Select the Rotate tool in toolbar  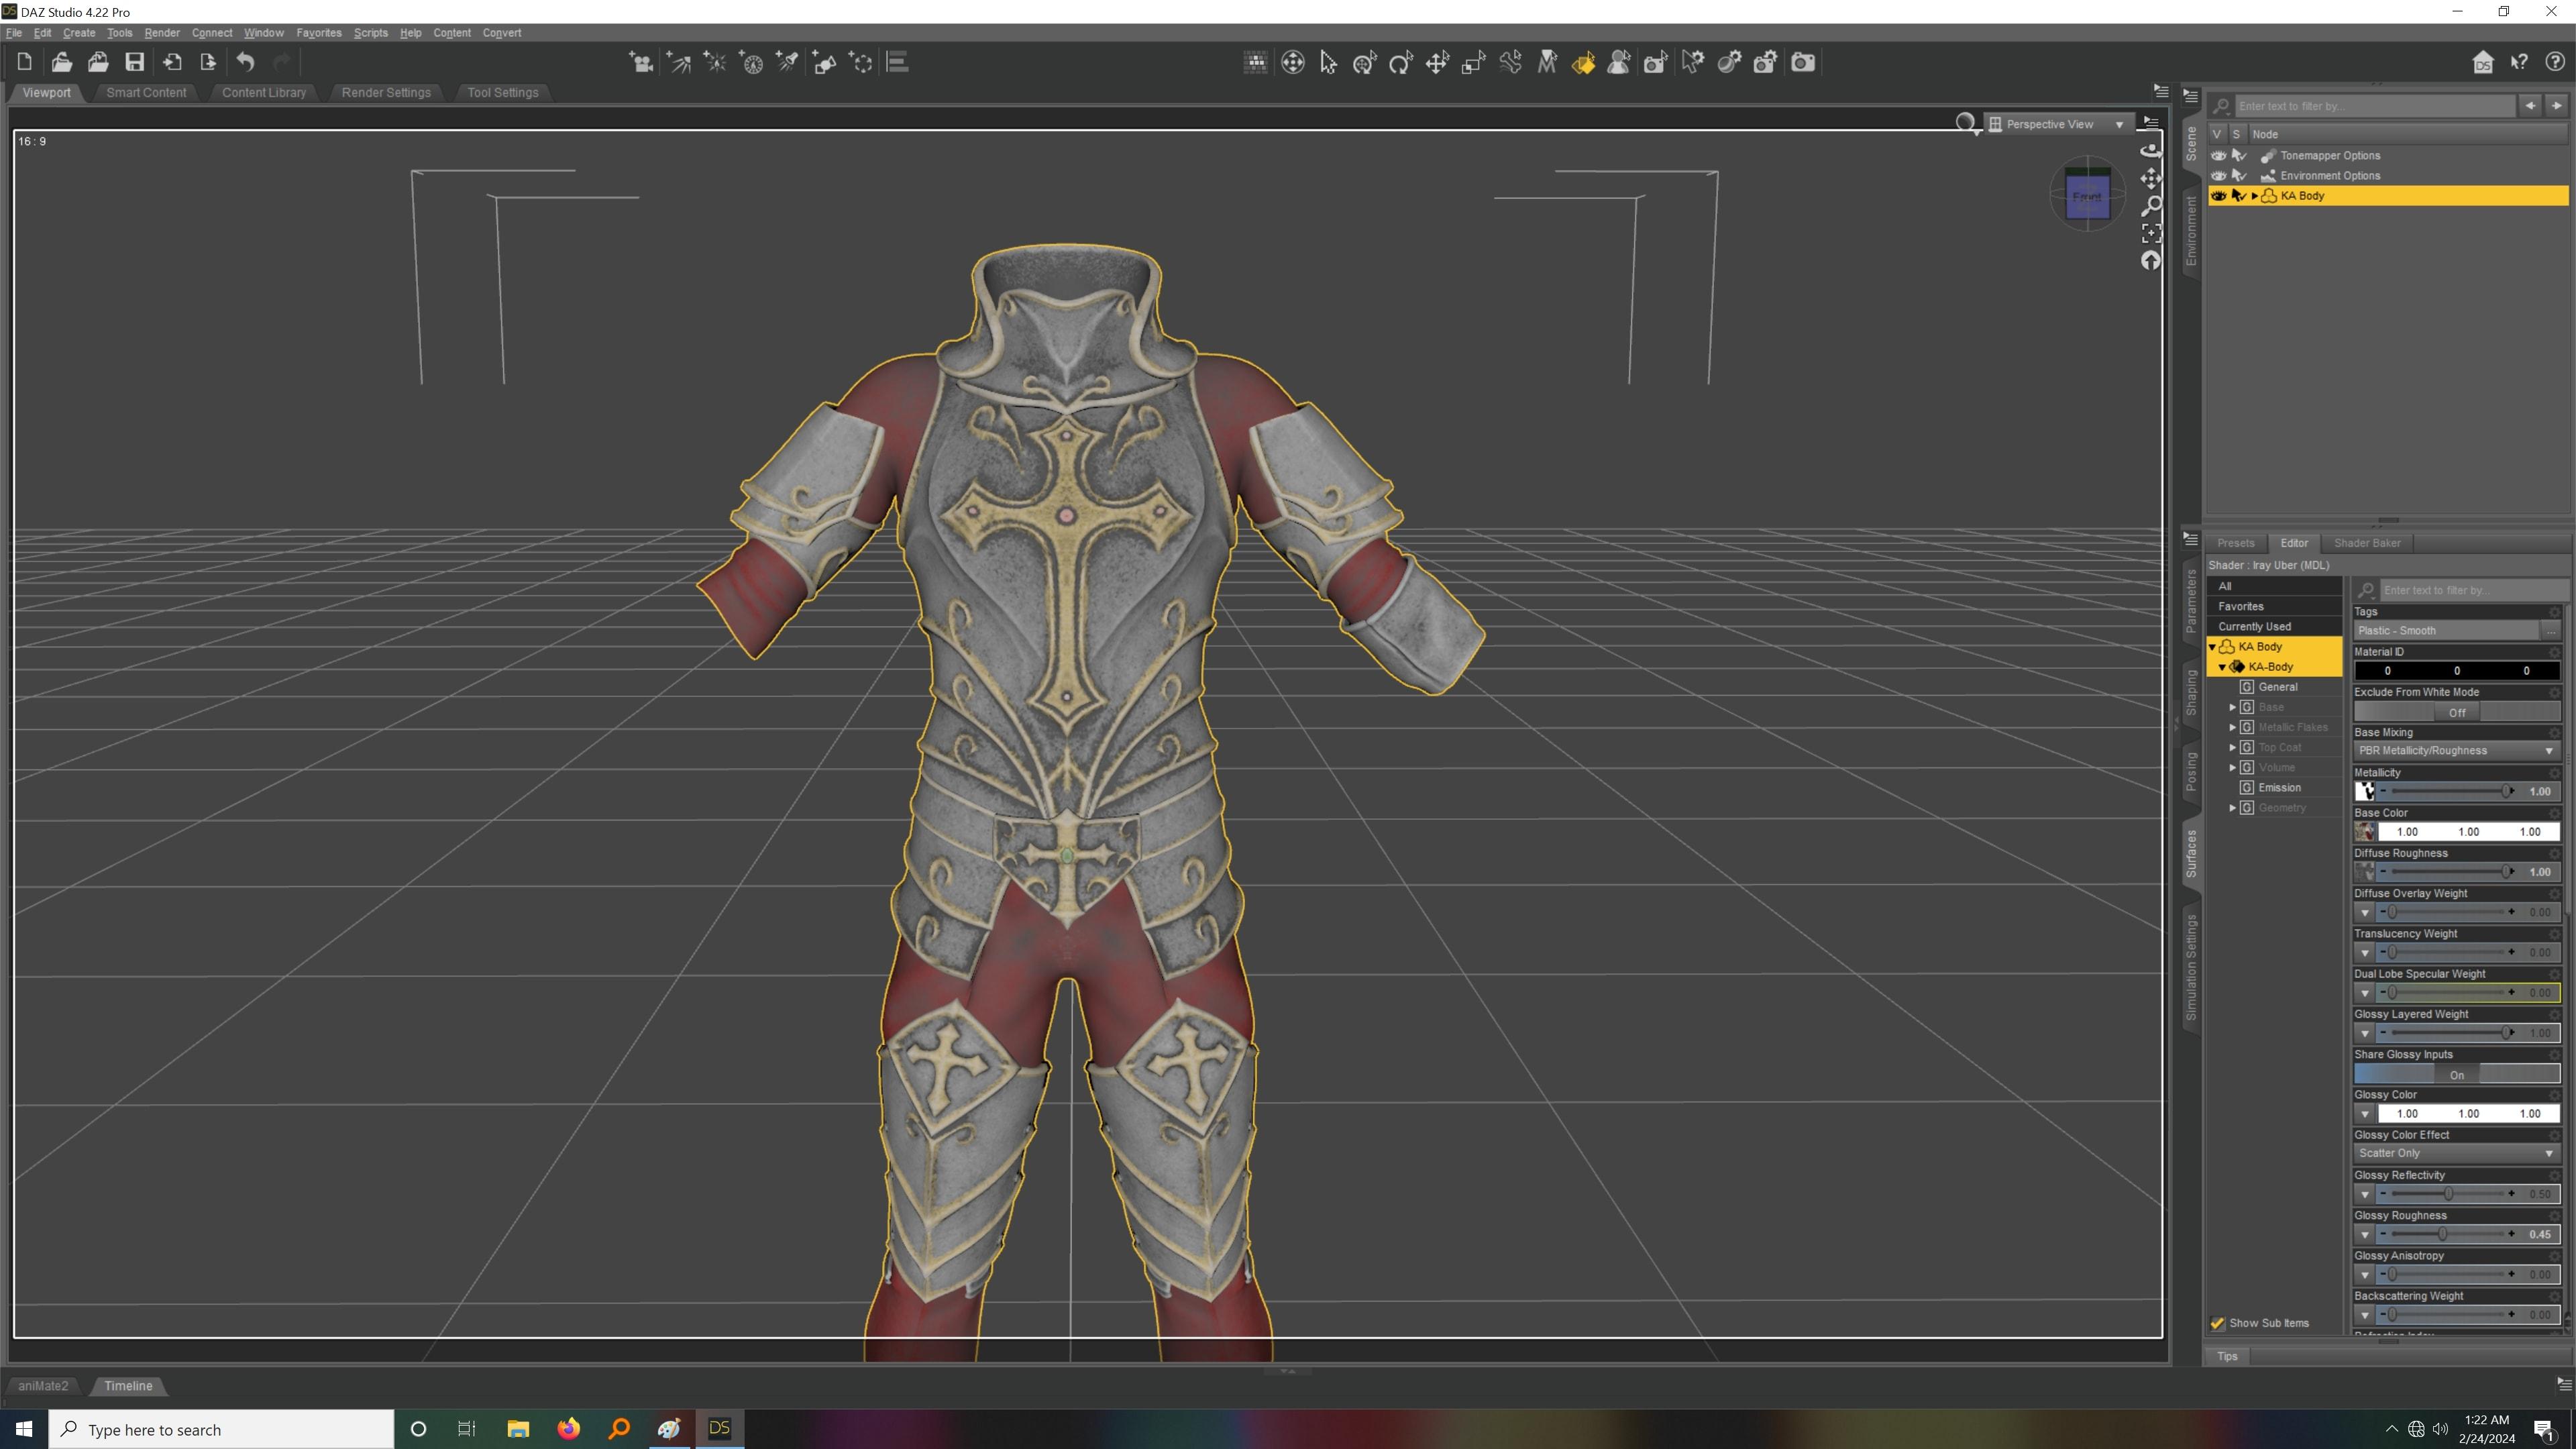point(1401,63)
